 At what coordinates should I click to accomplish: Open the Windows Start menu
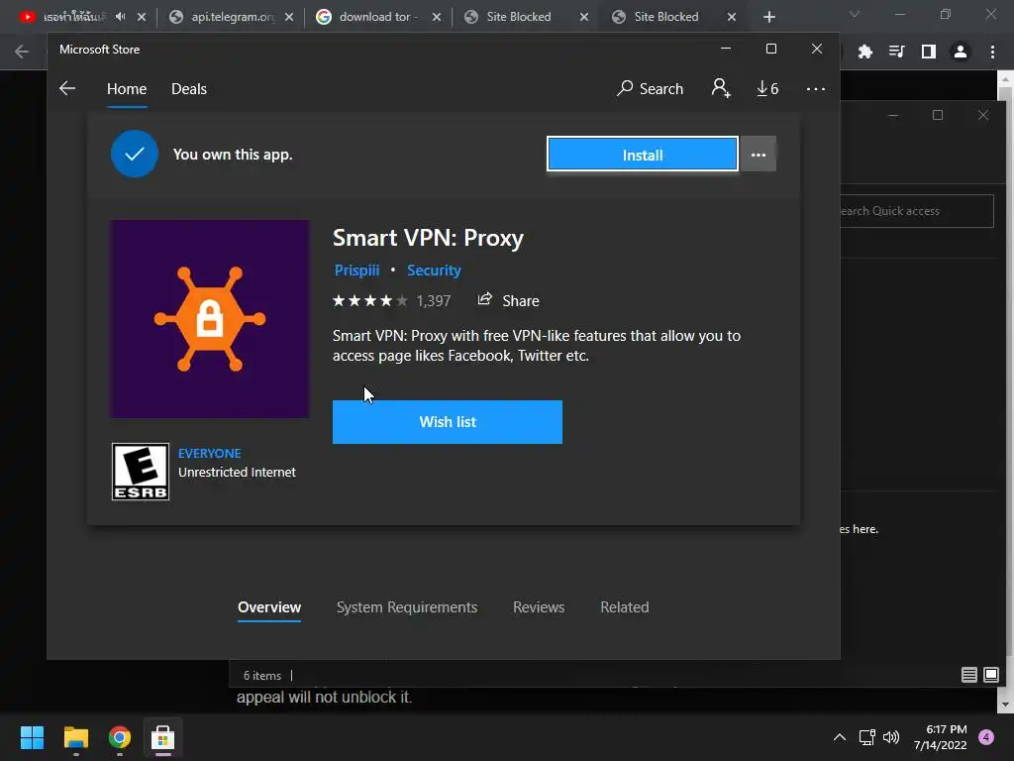click(x=32, y=737)
